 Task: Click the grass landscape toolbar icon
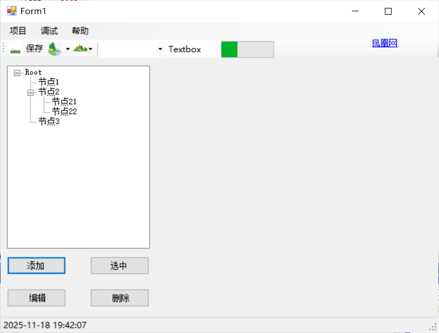point(15,49)
